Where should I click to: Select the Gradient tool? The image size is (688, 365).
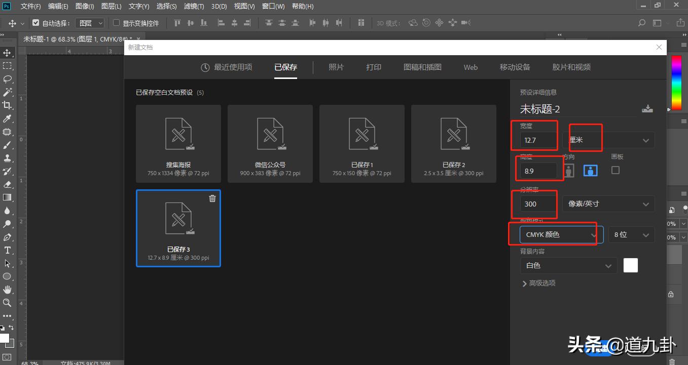(7, 197)
